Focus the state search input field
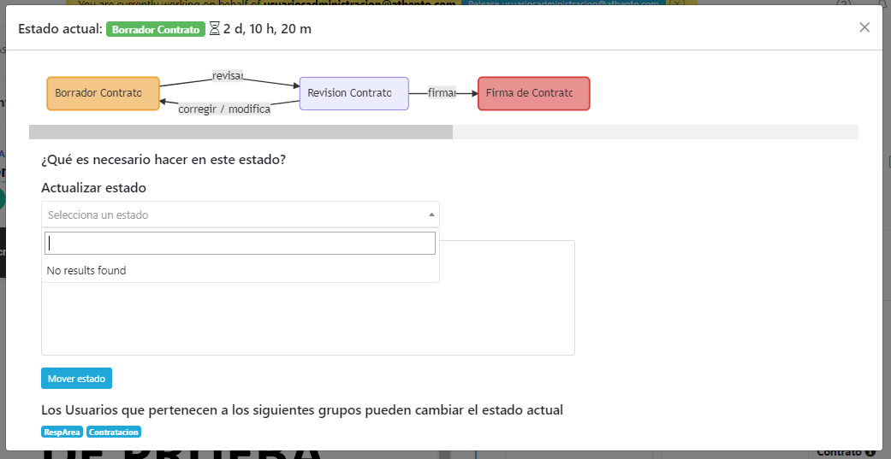This screenshot has height=459, width=891. coord(240,244)
